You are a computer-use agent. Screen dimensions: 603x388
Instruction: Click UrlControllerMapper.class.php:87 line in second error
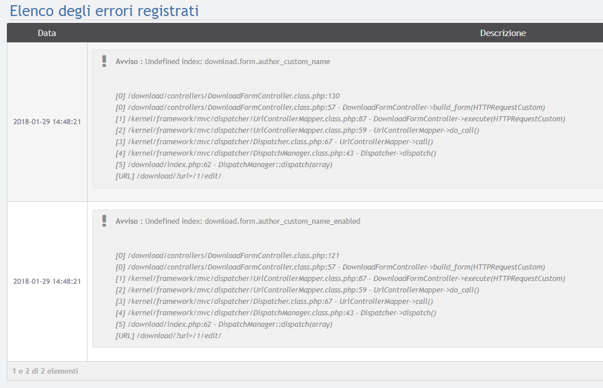point(340,279)
